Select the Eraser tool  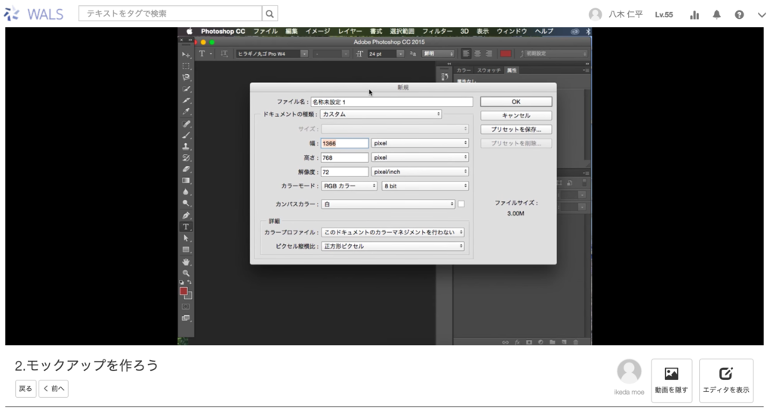186,169
